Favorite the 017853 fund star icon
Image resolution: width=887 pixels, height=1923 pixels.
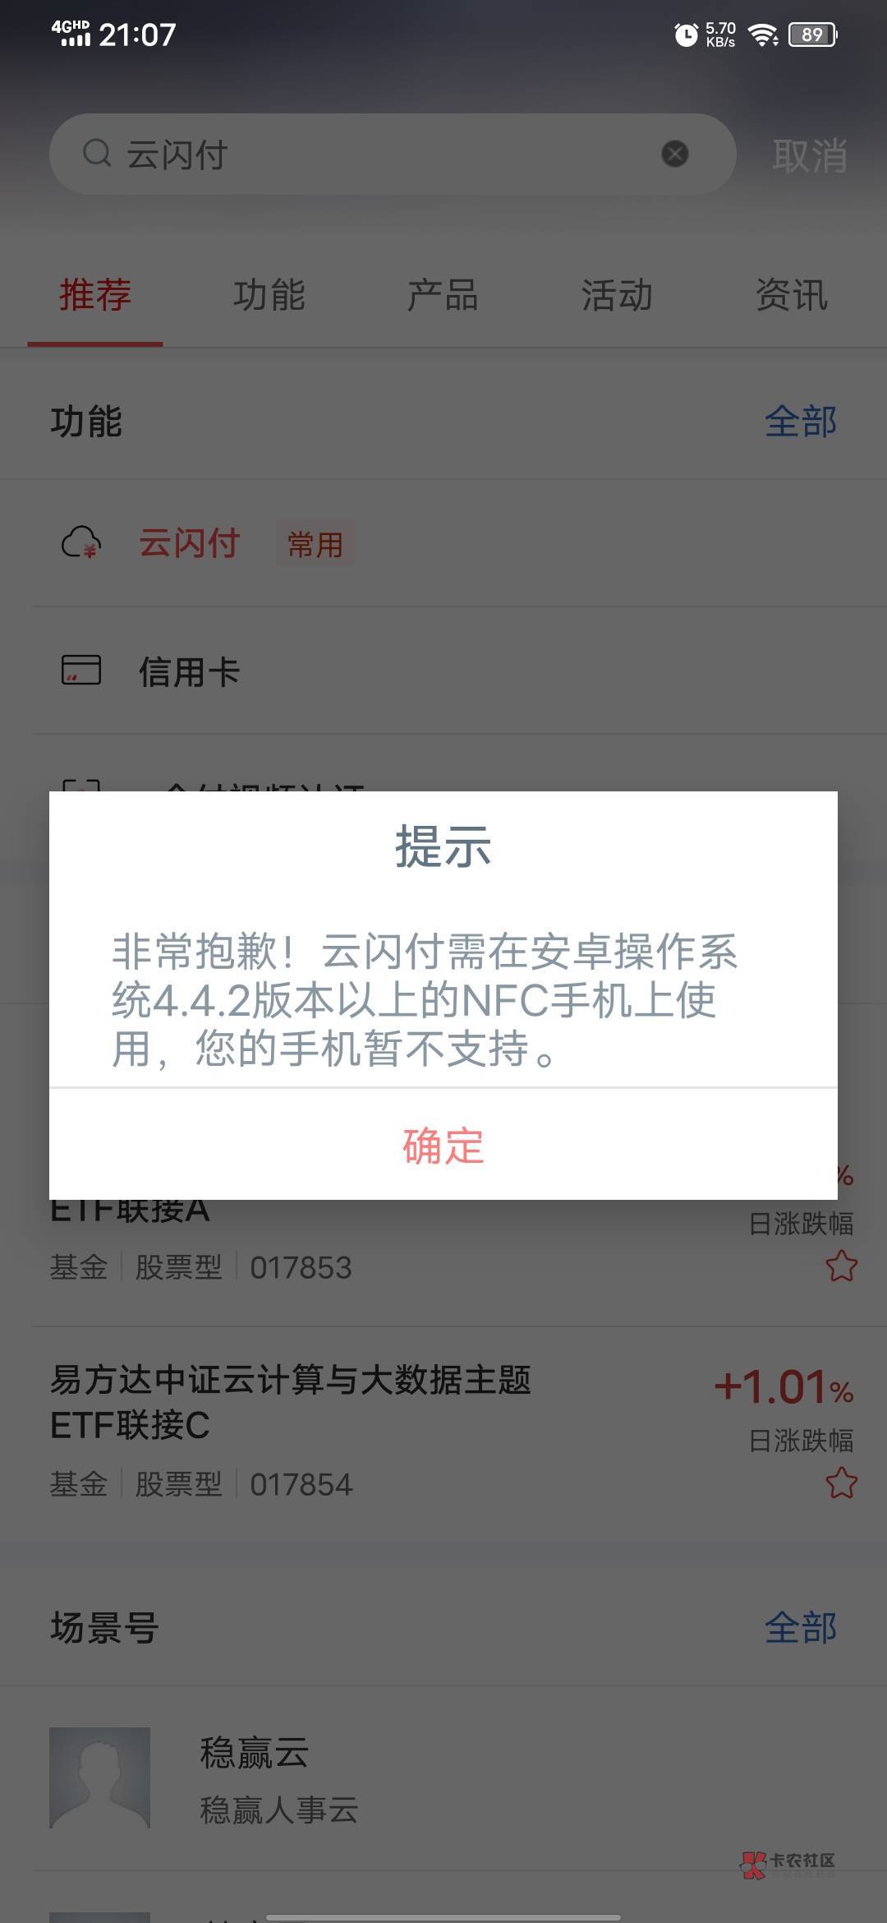pyautogui.click(x=841, y=1266)
